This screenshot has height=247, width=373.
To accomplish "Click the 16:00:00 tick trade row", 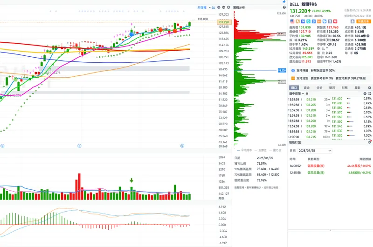I will coord(309,137).
